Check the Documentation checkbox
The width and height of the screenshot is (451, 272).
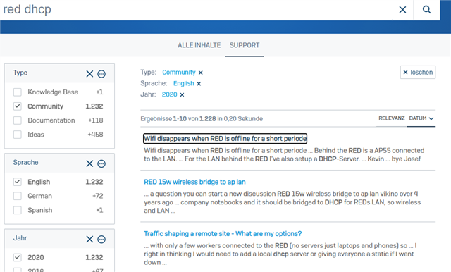coord(18,120)
